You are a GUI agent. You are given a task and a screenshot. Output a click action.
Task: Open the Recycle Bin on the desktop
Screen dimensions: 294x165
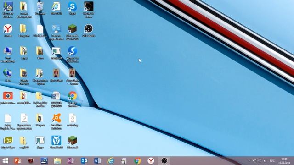pyautogui.click(x=40, y=8)
